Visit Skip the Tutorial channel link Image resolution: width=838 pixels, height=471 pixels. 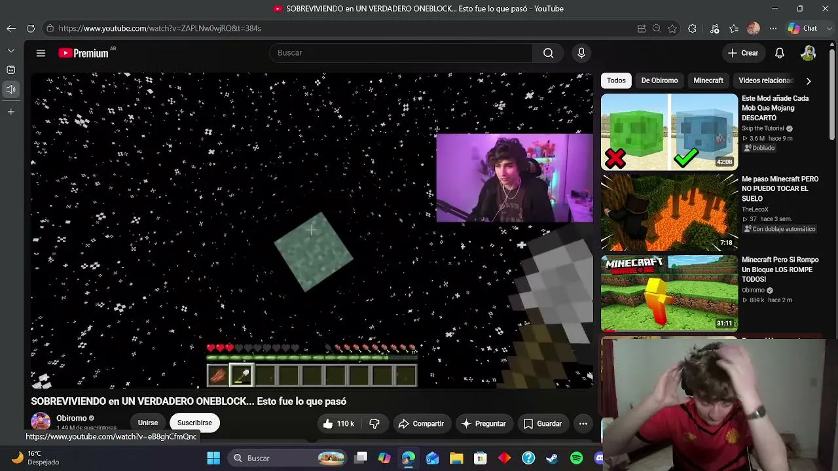(763, 129)
